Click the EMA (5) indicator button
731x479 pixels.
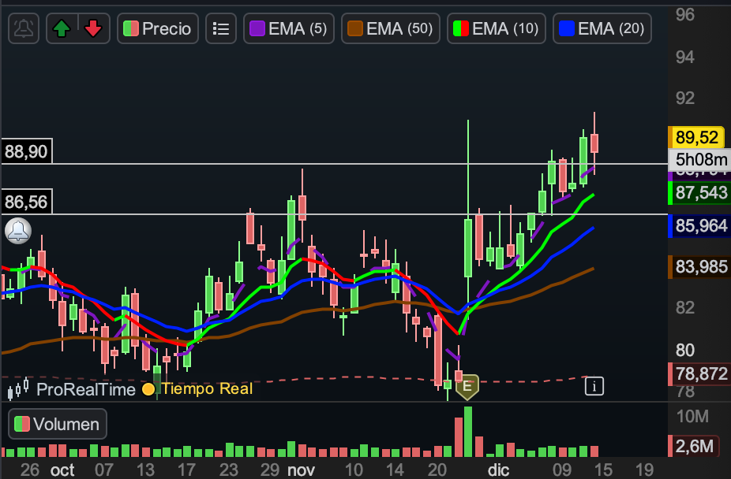288,29
